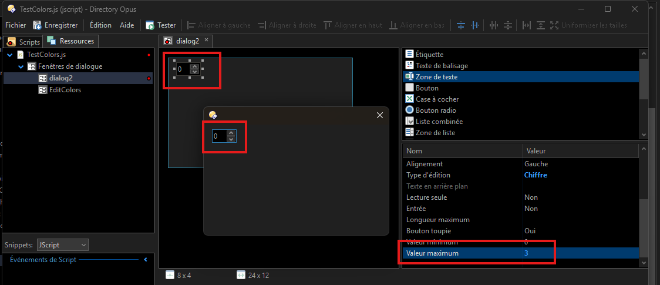The height and width of the screenshot is (285, 660).
Task: Select EditColors dialog in the tree
Action: pos(65,90)
